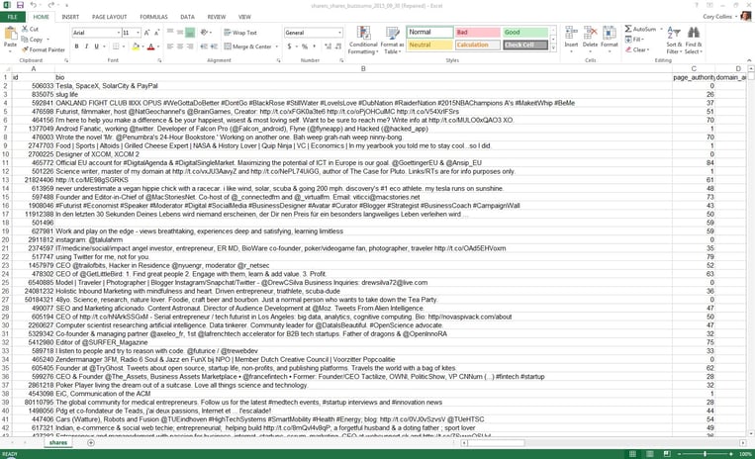Screen dimensions: 755x459
Task: Click the red font color swatch
Action: [150, 46]
